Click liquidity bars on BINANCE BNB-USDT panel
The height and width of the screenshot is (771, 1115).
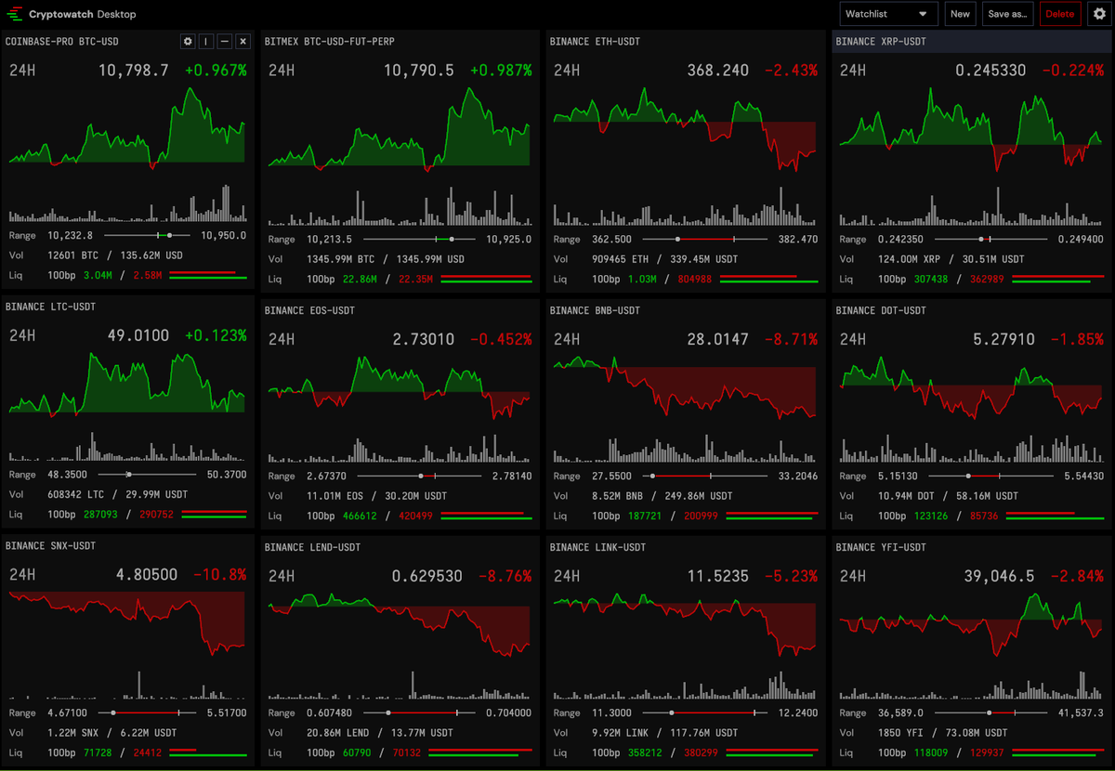pyautogui.click(x=771, y=516)
